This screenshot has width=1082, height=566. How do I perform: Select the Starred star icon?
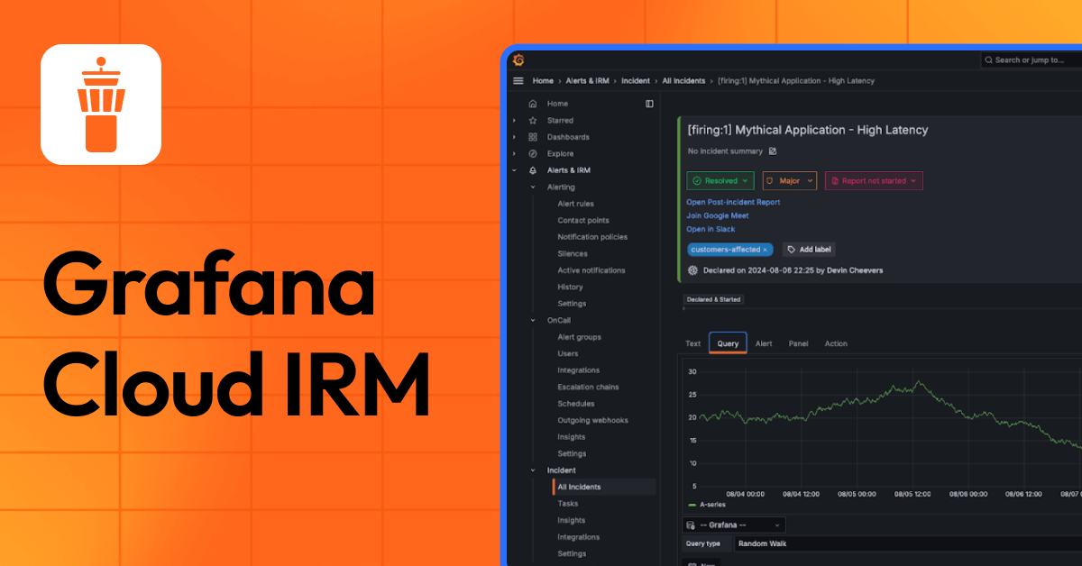pos(531,120)
